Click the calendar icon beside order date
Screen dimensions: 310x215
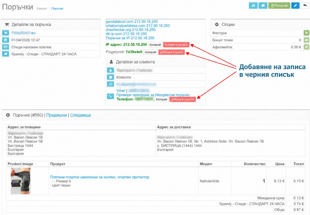click(x=6, y=40)
